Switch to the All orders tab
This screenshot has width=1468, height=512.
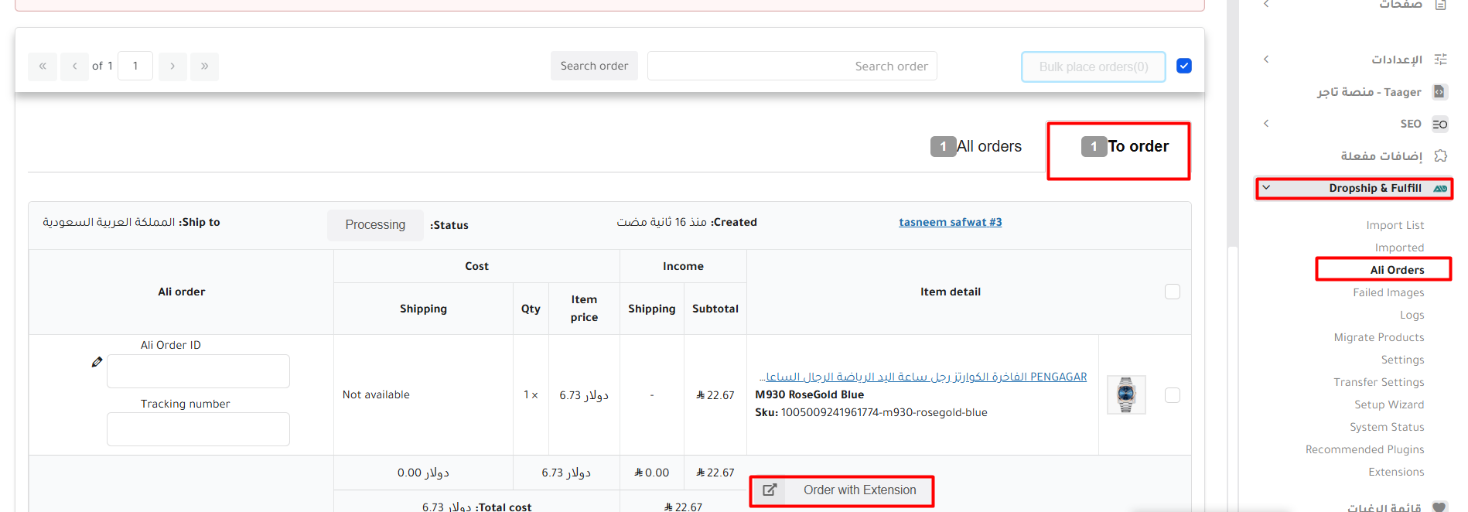988,146
